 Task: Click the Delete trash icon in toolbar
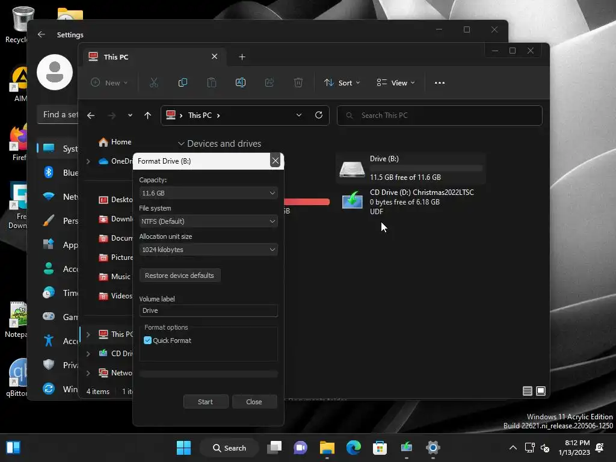point(298,82)
